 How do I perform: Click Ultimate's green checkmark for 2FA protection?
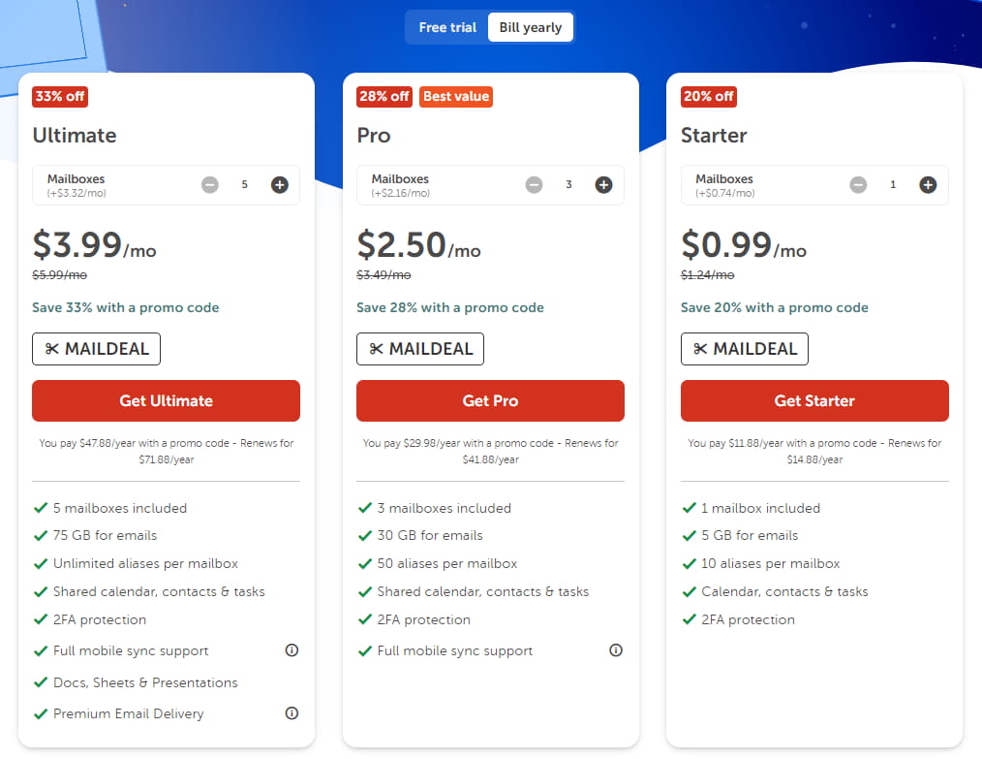click(40, 619)
